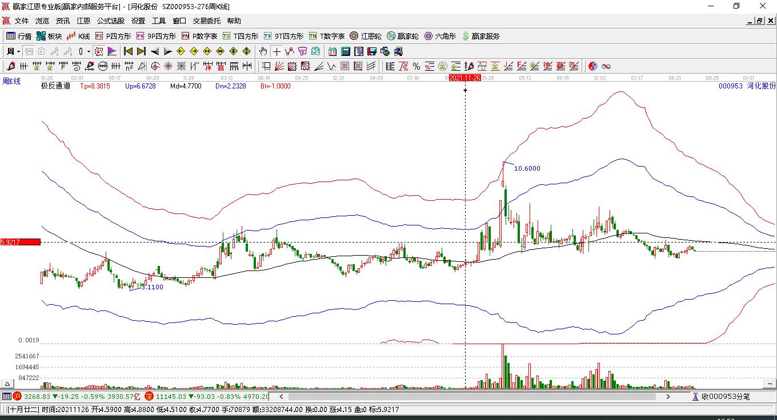The image size is (777, 420).
Task: Toggle the crosshair cursor tool
Action: [x=277, y=51]
